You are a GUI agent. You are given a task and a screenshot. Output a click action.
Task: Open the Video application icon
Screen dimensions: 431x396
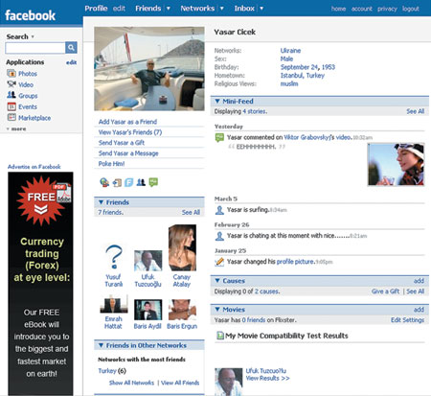(11, 84)
